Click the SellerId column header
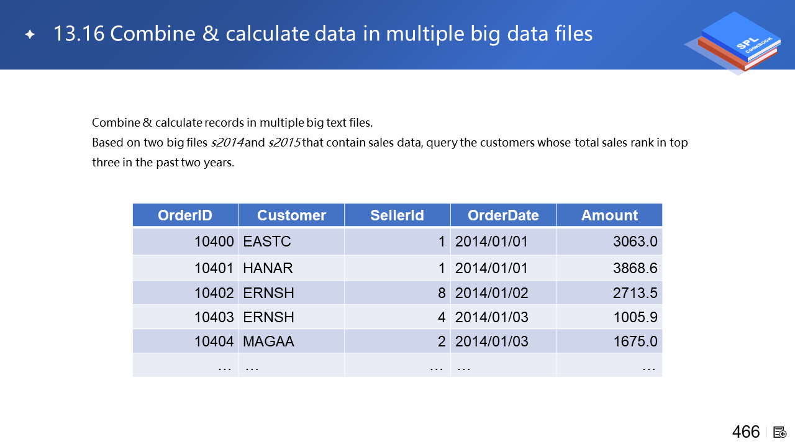Screen dimensions: 795x447 coord(397,215)
